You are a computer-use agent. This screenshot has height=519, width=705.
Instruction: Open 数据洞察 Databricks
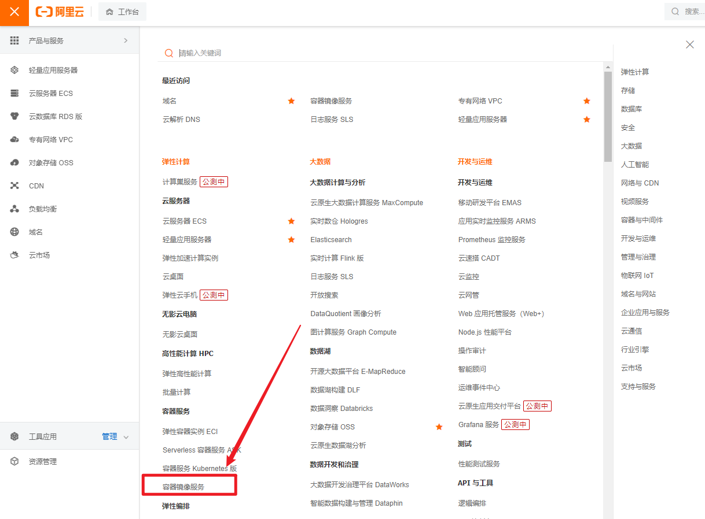342,408
